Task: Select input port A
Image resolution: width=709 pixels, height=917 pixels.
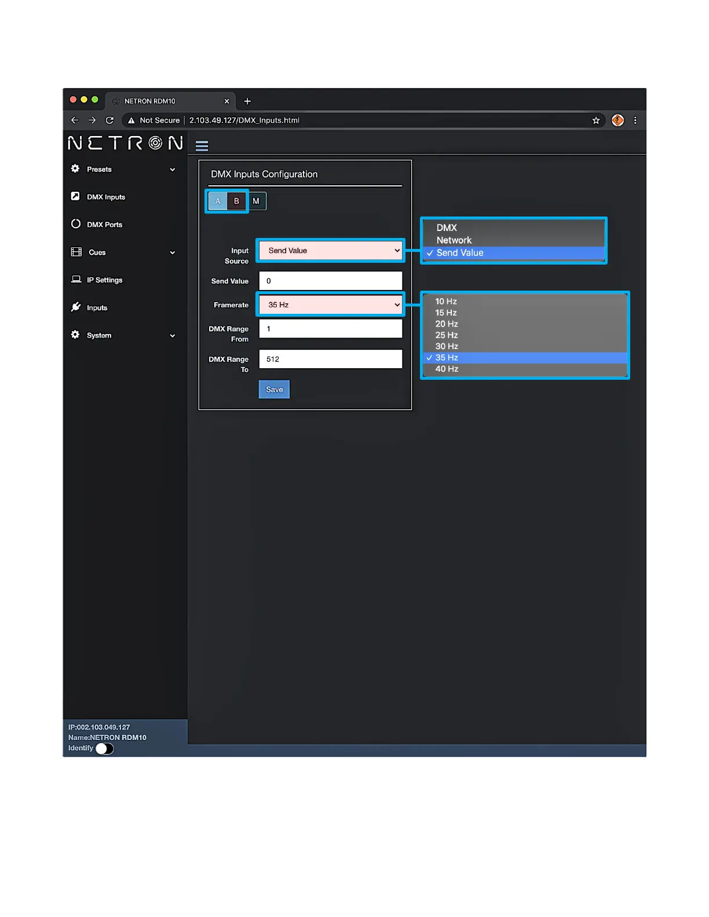Action: [218, 201]
